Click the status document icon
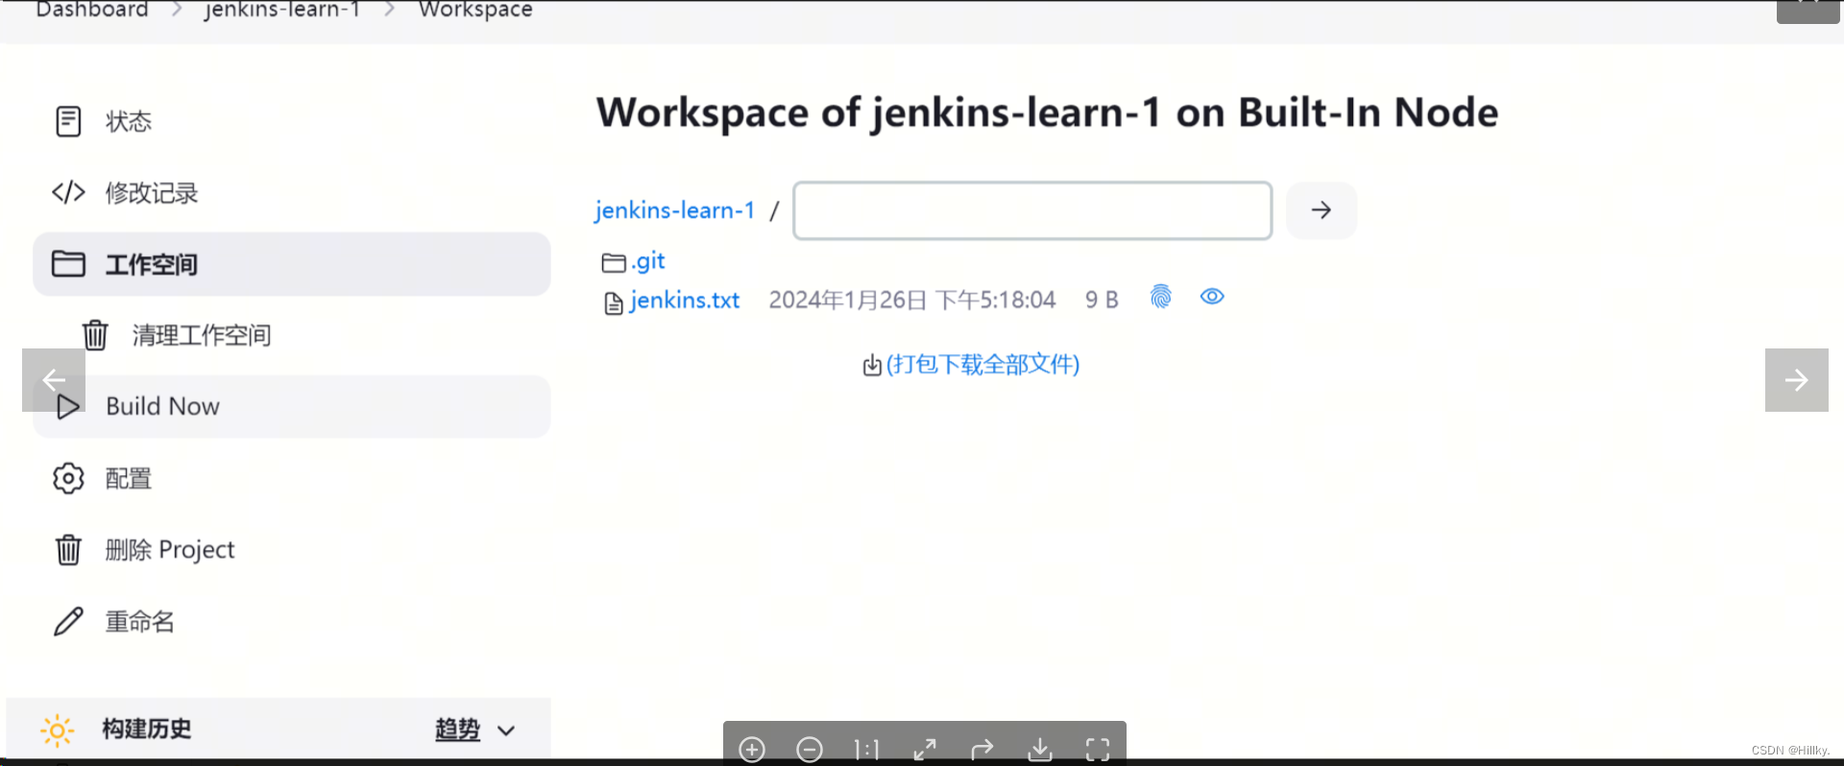This screenshot has height=766, width=1844. 68,122
